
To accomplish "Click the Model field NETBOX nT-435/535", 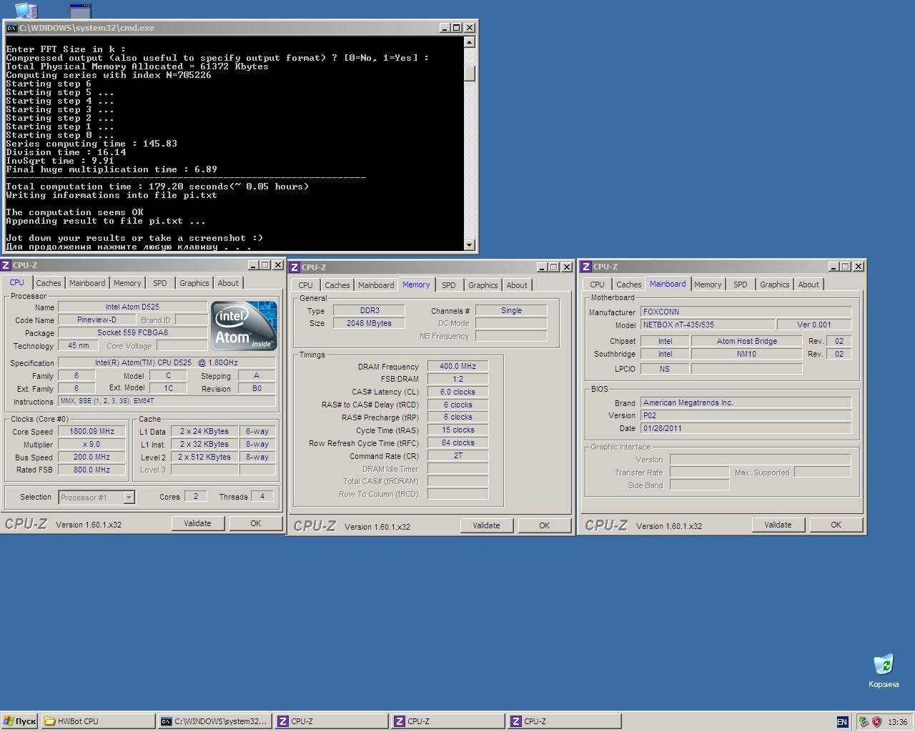I will pyautogui.click(x=707, y=325).
